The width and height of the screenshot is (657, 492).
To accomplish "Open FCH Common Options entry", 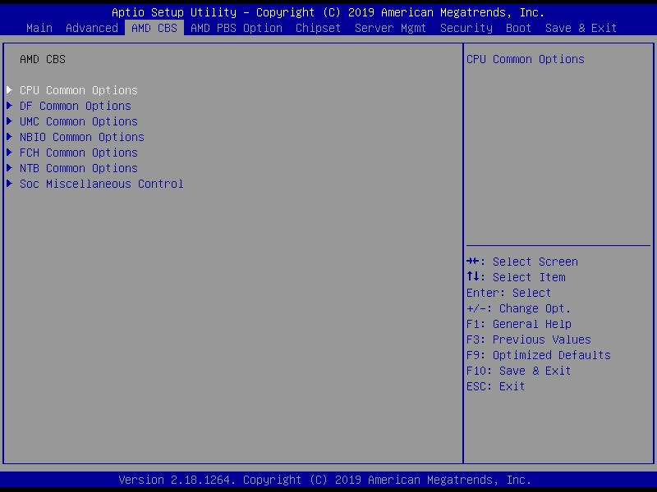I will pyautogui.click(x=78, y=153).
